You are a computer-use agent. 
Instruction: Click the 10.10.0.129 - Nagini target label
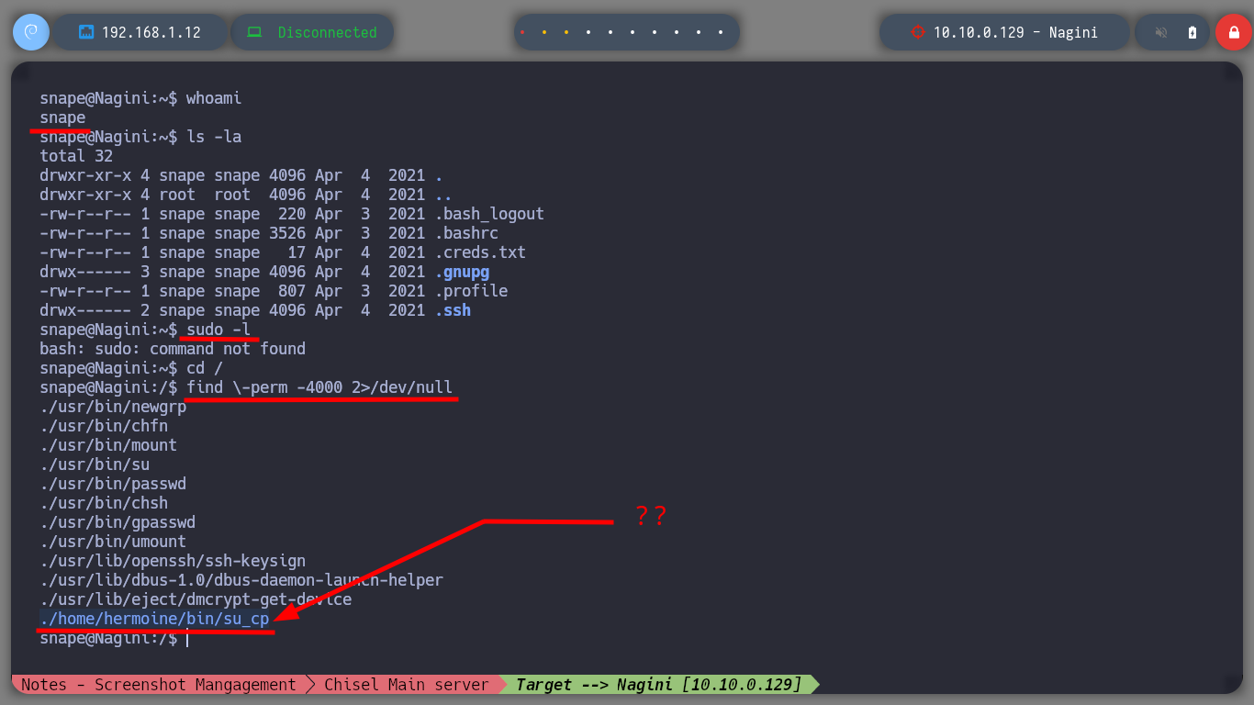coord(1016,32)
